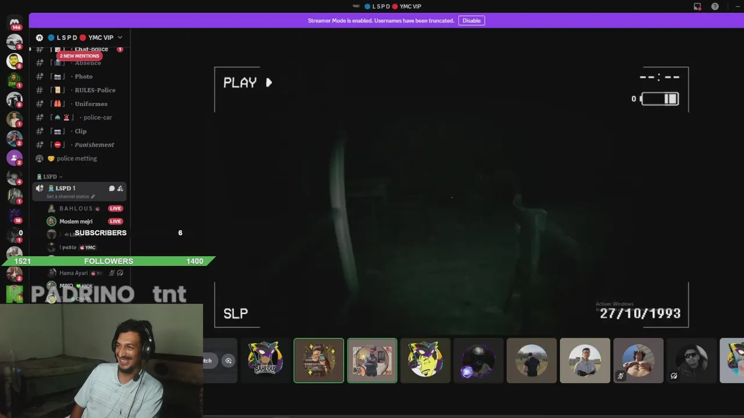Select sparkle-avatar participant tile with green border
The width and height of the screenshot is (744, 418).
click(x=319, y=361)
